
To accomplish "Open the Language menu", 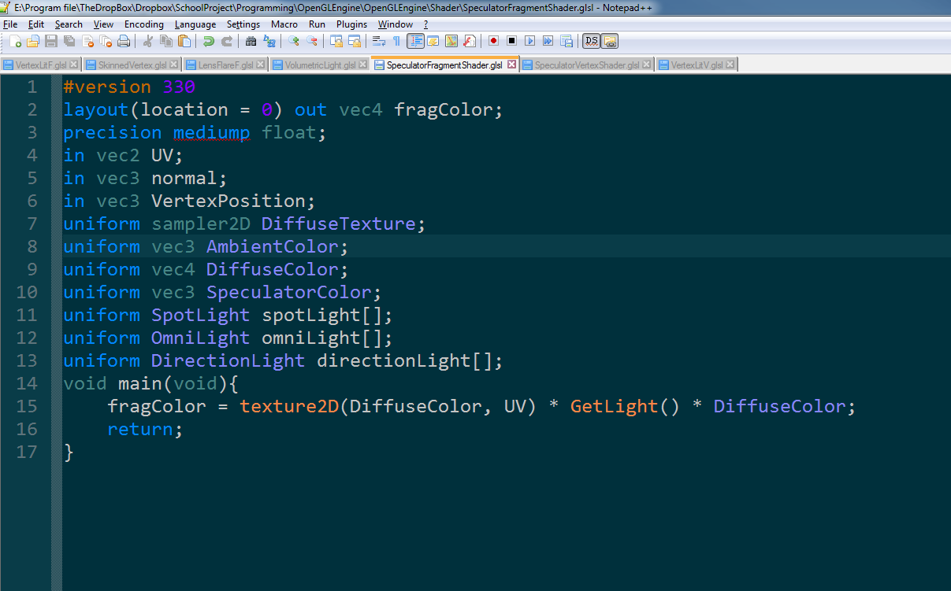I will 195,24.
